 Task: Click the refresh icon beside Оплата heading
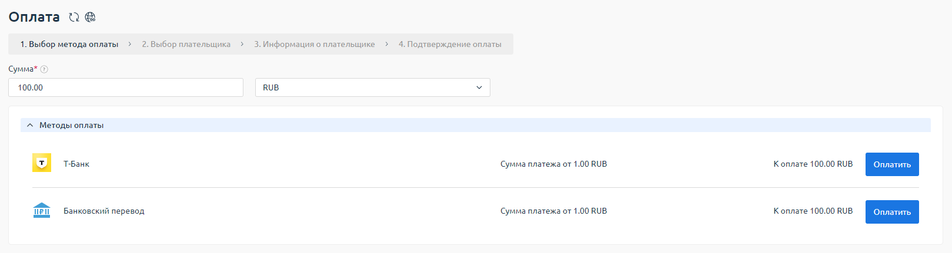[74, 18]
